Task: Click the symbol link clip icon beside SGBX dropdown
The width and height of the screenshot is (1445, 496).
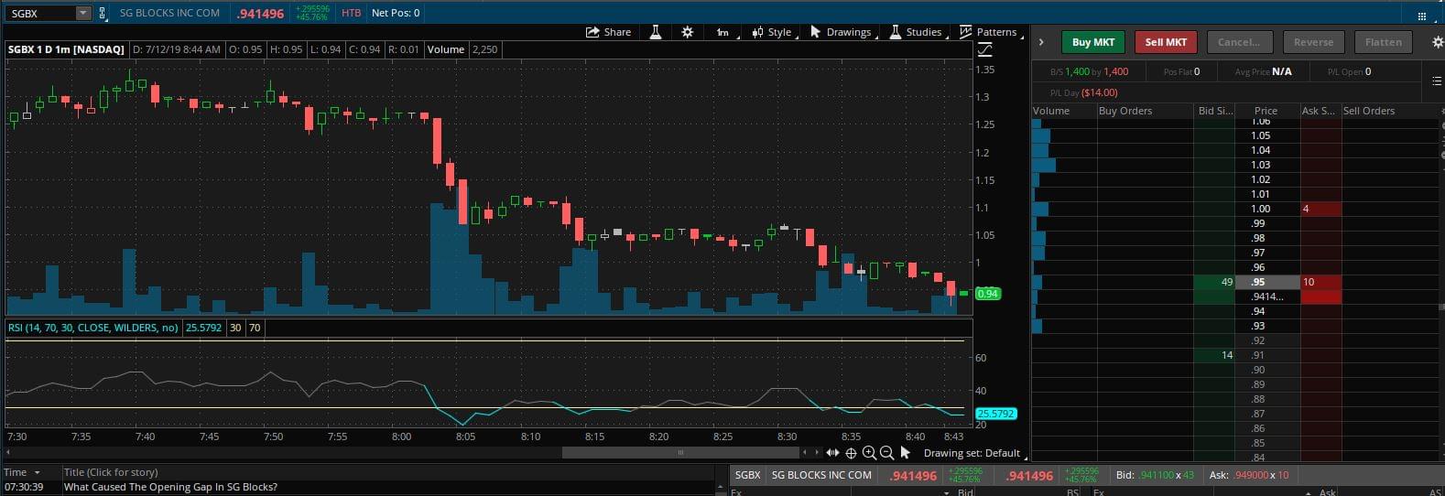Action: coord(103,13)
